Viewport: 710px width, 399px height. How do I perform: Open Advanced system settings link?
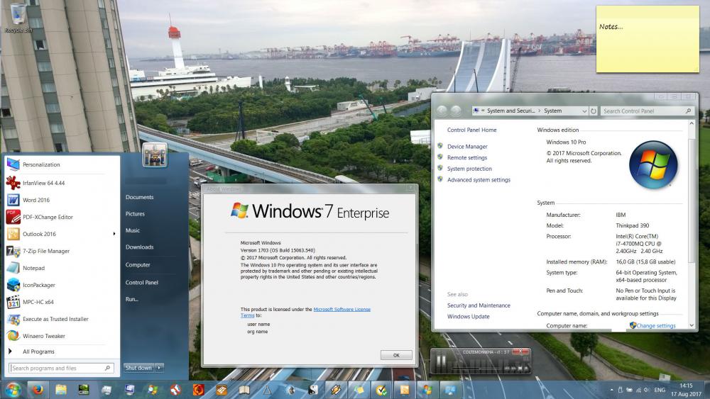point(479,180)
